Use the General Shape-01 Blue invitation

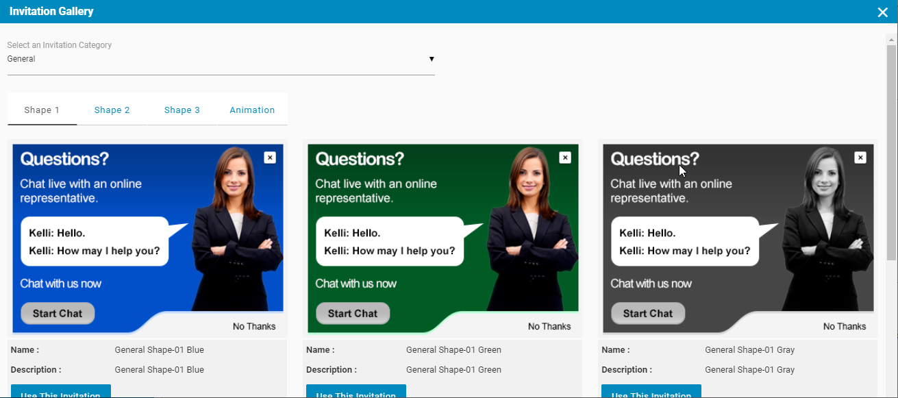(x=61, y=393)
